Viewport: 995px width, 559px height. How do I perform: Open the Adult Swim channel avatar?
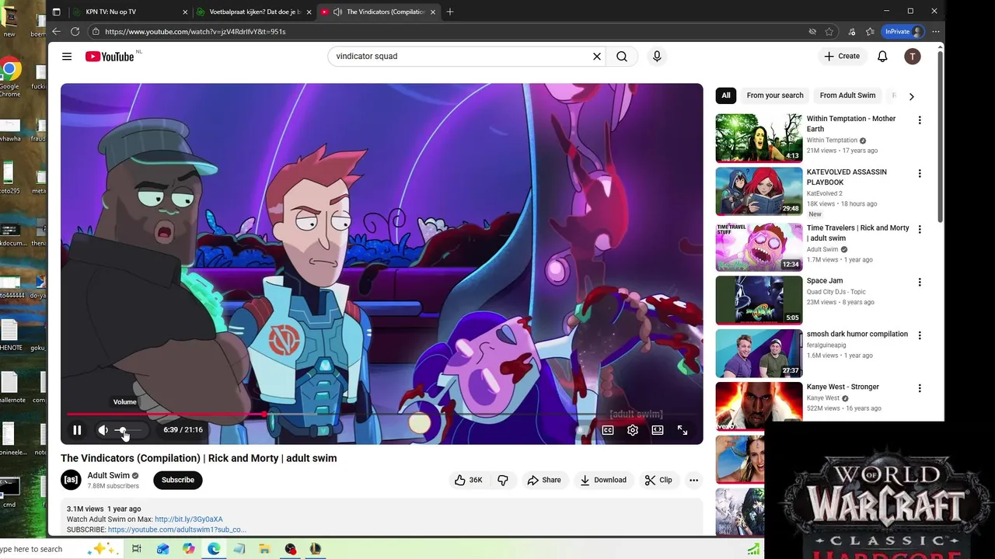pos(71,480)
